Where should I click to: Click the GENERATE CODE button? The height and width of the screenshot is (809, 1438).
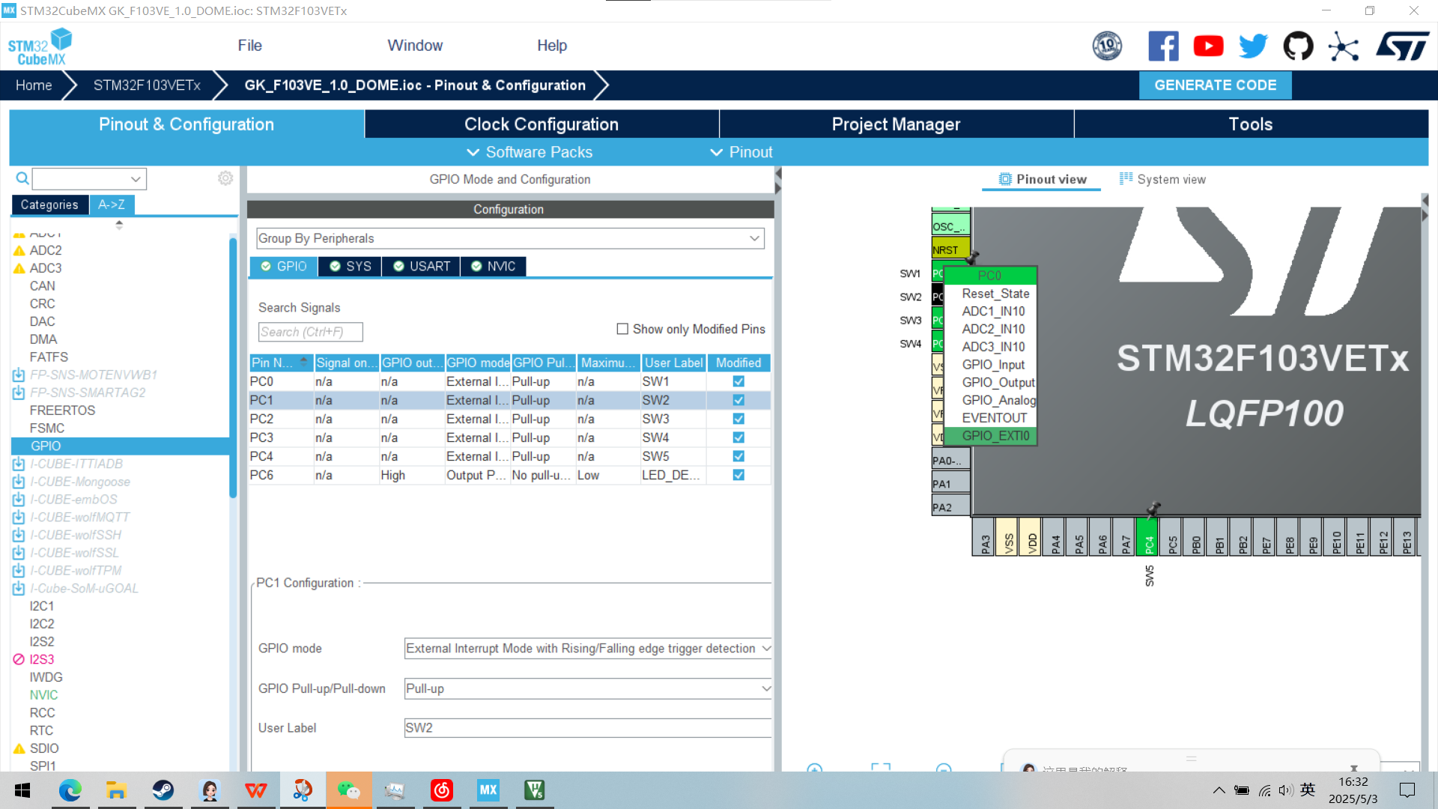pos(1215,85)
